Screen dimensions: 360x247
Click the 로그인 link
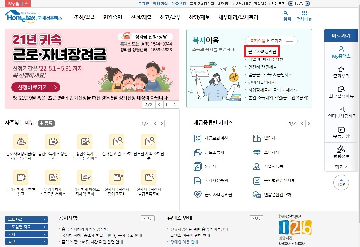pos(143,4)
